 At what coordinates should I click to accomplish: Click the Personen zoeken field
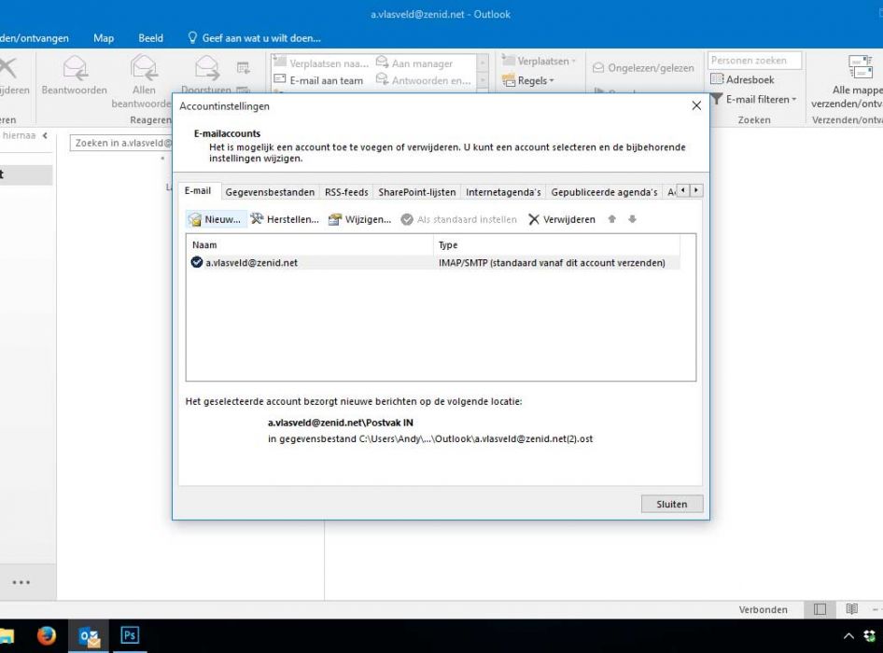click(x=754, y=61)
